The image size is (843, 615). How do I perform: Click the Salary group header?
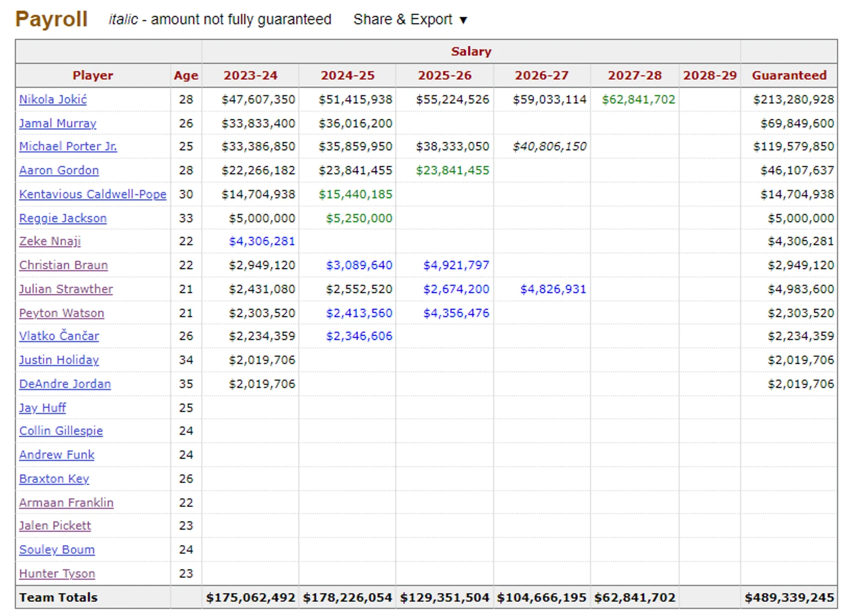click(x=471, y=51)
